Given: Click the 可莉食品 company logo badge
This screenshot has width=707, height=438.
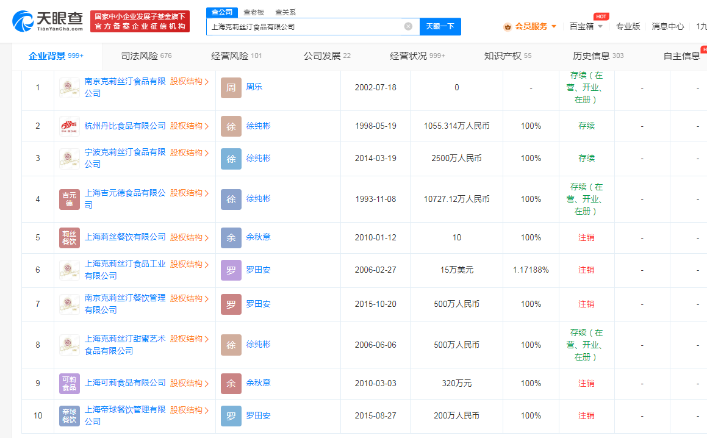Looking at the screenshot, I should point(70,383).
